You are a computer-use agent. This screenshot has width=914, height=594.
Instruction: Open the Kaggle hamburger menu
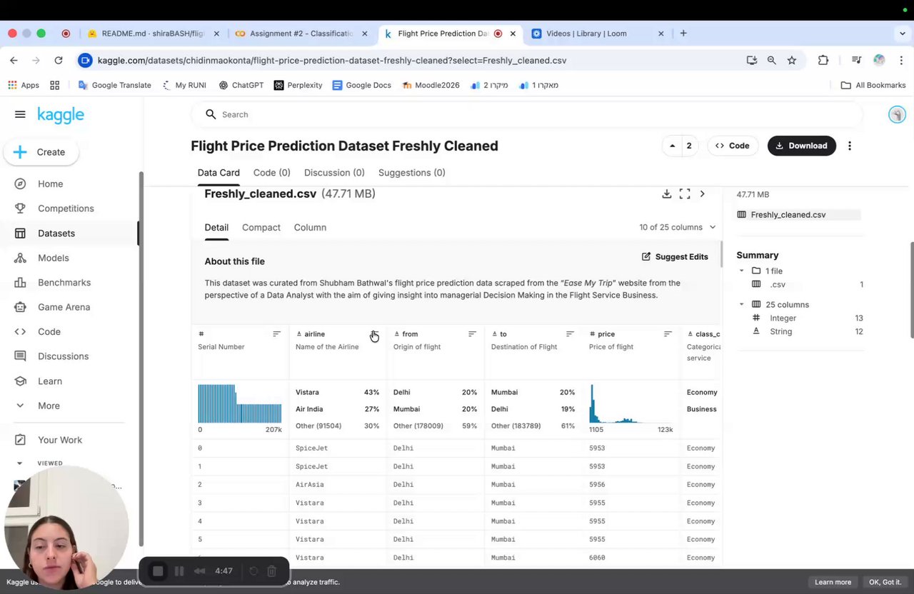(20, 114)
